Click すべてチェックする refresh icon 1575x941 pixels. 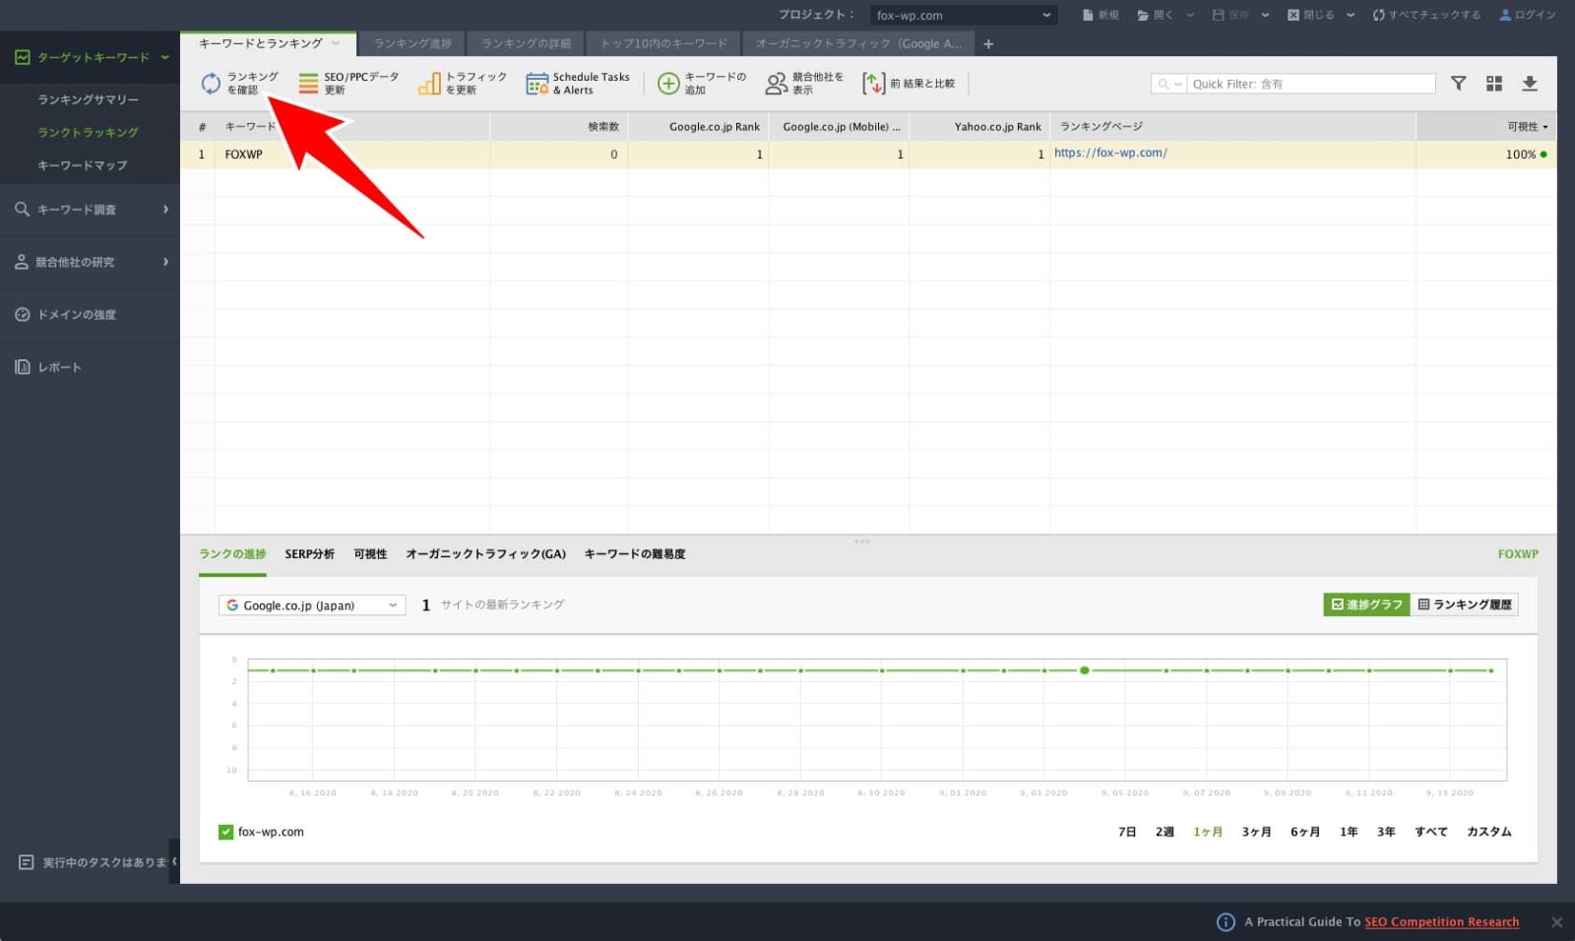1378,15
